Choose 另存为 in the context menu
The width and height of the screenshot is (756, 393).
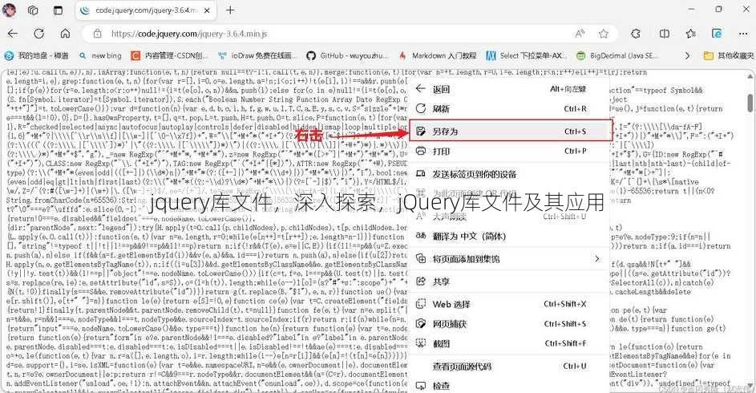pos(511,131)
